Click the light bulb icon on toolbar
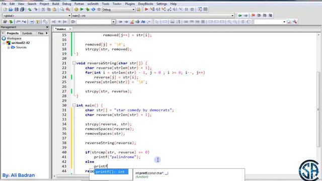The height and width of the screenshot is (181, 322). [37, 22]
